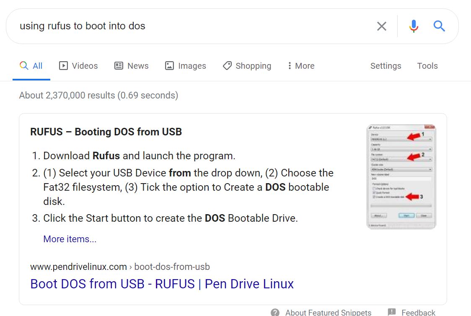Submit search with the magnifying glass icon
Screen dimensions: 471x316
[x=439, y=26]
